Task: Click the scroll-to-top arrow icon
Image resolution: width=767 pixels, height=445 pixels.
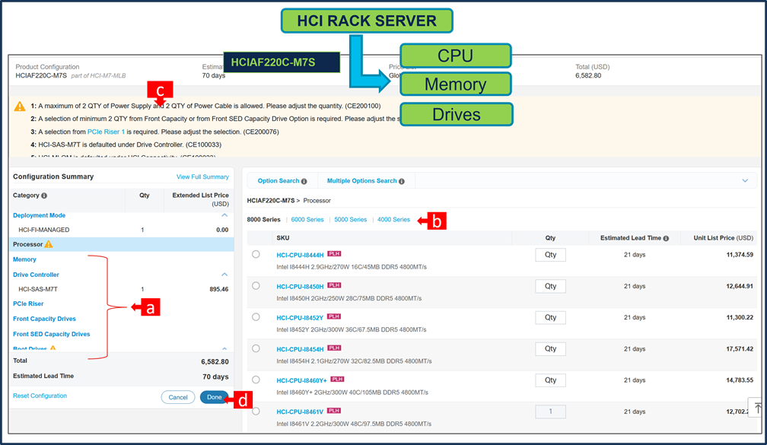Action: click(757, 408)
